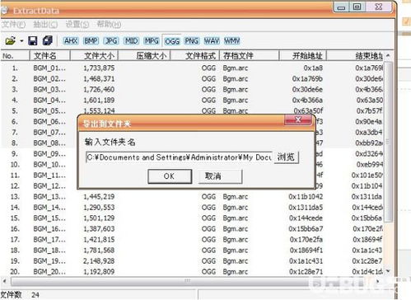Click file size 2,148,928
Image resolution: width=411 pixels, height=300 pixels.
tap(99, 261)
